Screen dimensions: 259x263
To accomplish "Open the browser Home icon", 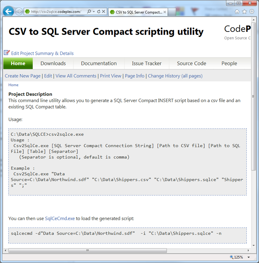I will pyautogui.click(x=237, y=12).
